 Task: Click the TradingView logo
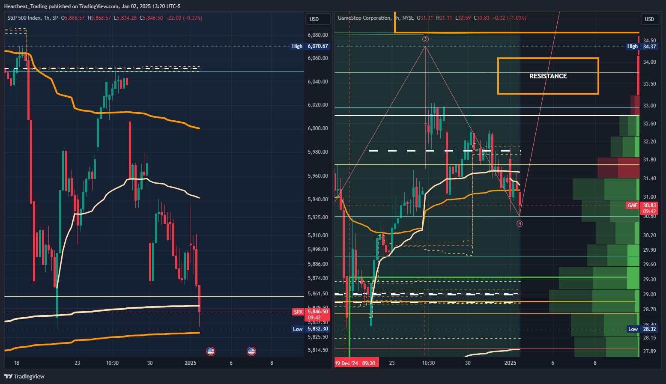[24, 376]
